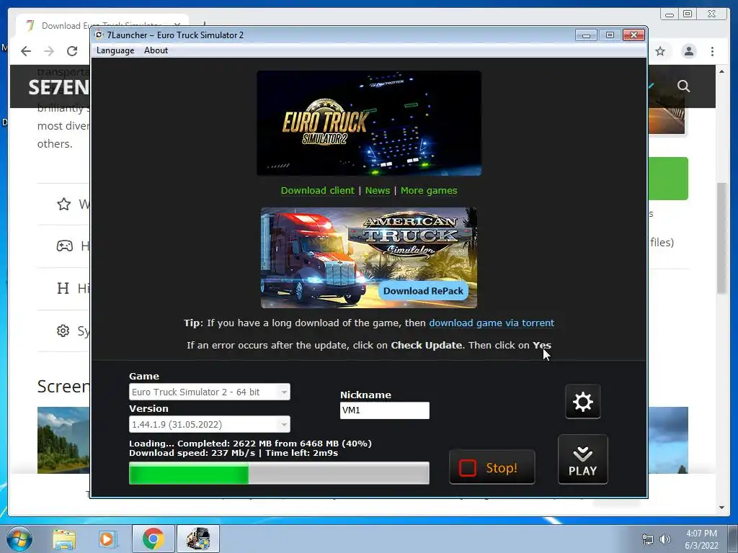Switch to Chrome in the taskbar
Image resolution: width=738 pixels, height=553 pixels.
[154, 539]
